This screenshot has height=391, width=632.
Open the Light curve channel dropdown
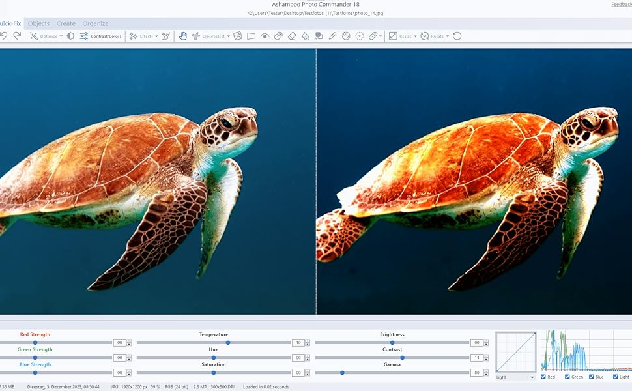[532, 377]
